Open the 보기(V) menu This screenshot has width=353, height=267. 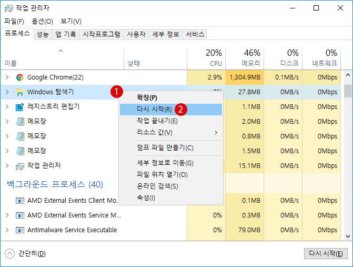click(x=71, y=22)
